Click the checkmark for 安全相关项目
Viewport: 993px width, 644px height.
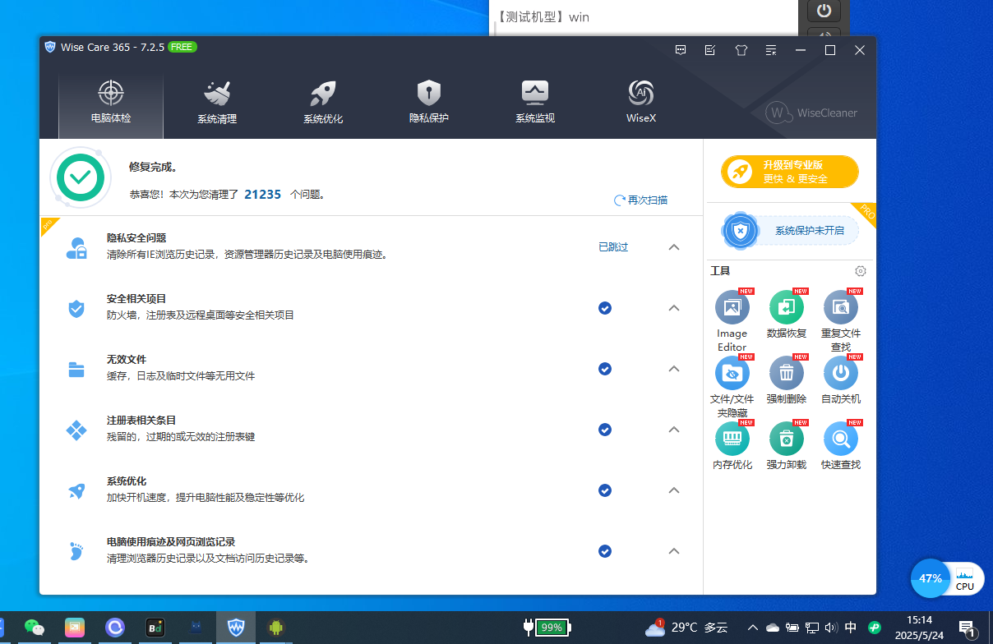click(x=605, y=308)
